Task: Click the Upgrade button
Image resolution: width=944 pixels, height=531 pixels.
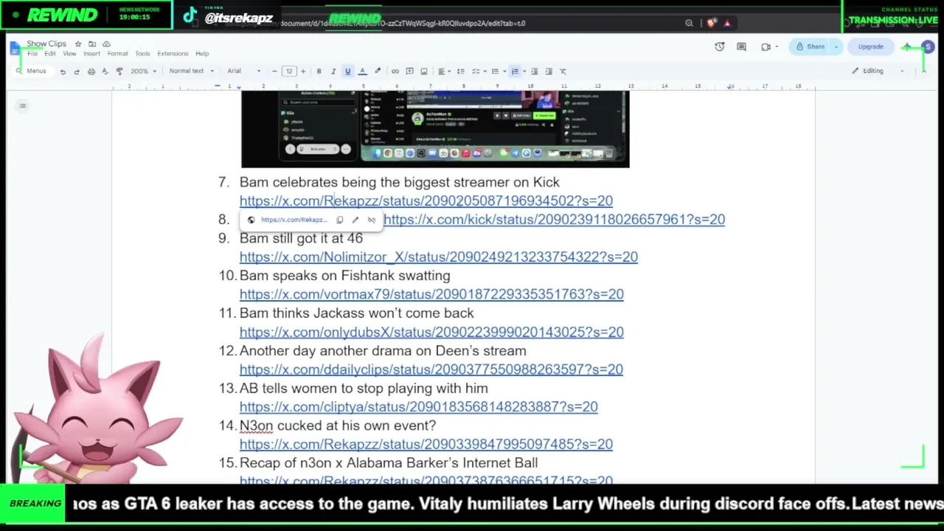Action: tap(870, 47)
